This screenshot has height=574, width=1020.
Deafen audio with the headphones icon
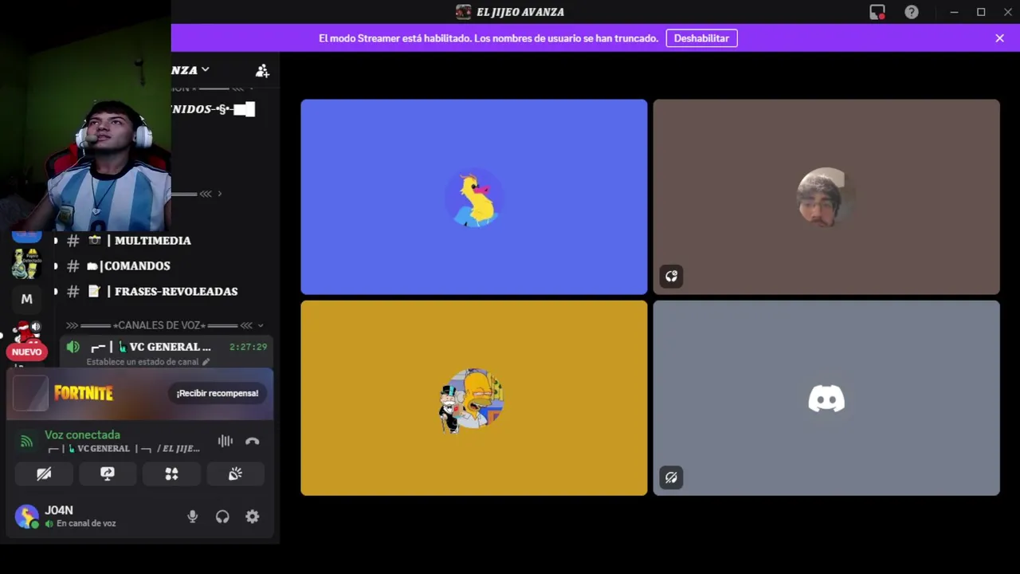tap(222, 517)
